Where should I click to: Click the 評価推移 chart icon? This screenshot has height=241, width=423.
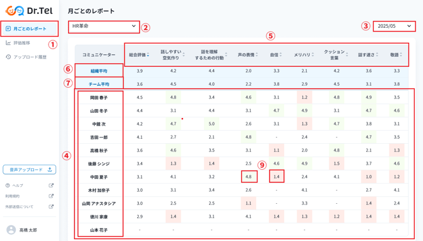[x=8, y=43]
